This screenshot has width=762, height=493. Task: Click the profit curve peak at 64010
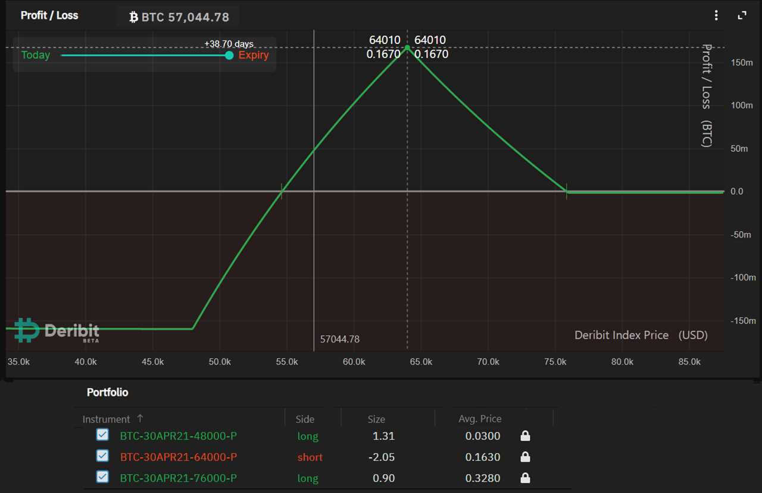(407, 46)
